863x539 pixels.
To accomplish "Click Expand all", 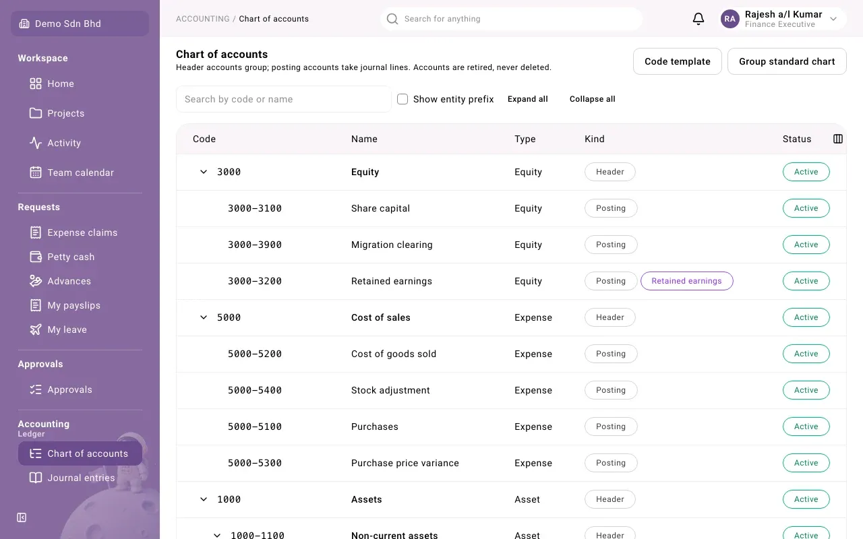I will [x=527, y=99].
